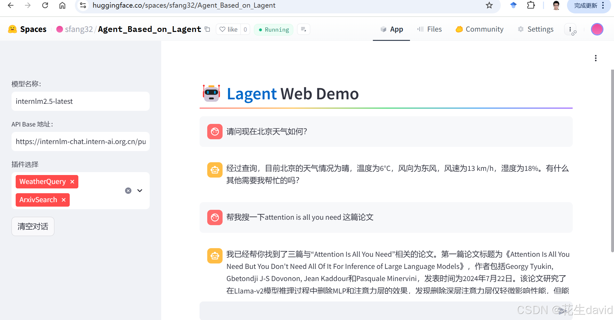614x320 pixels.
Task: Click the browser address bar URL
Action: click(x=184, y=5)
